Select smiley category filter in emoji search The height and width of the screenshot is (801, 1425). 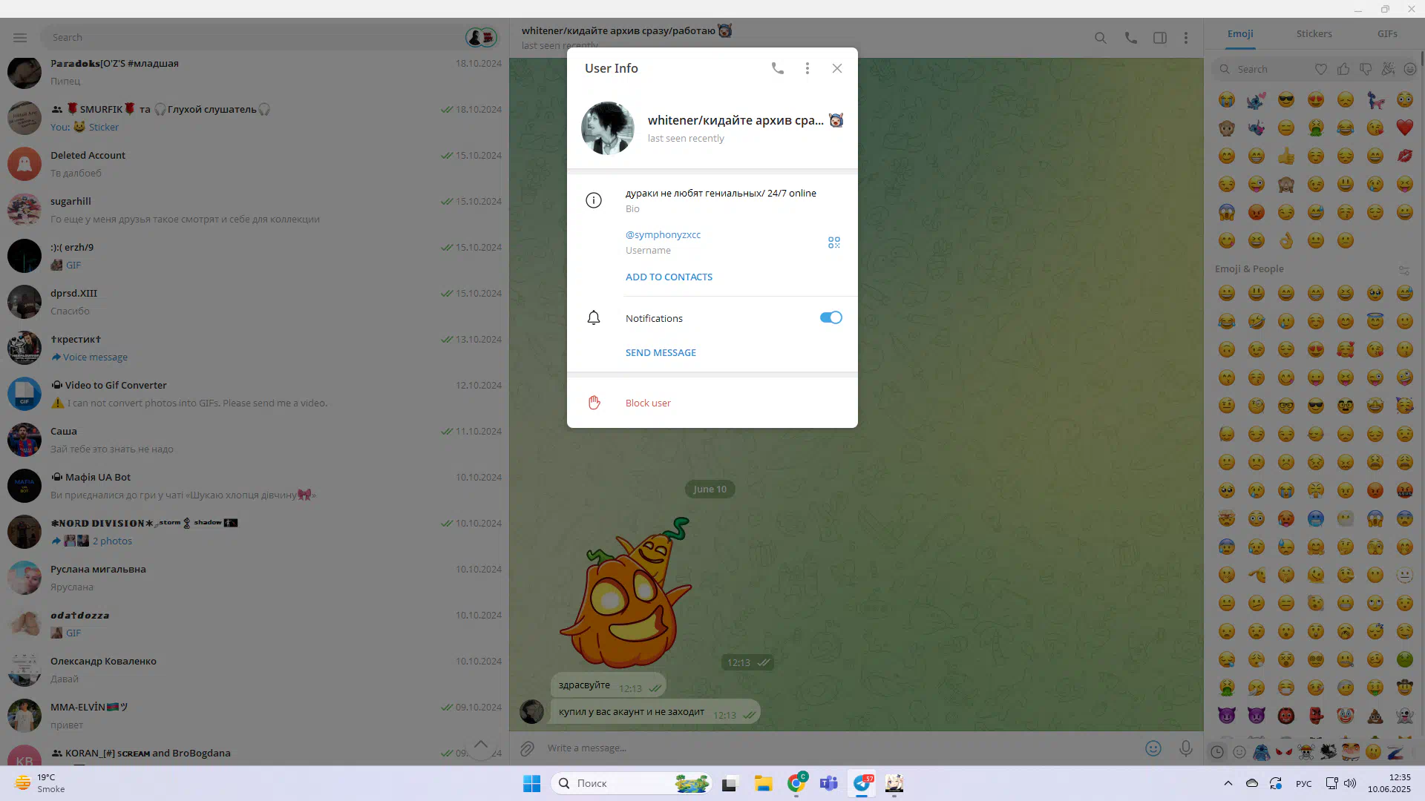(x=1410, y=69)
